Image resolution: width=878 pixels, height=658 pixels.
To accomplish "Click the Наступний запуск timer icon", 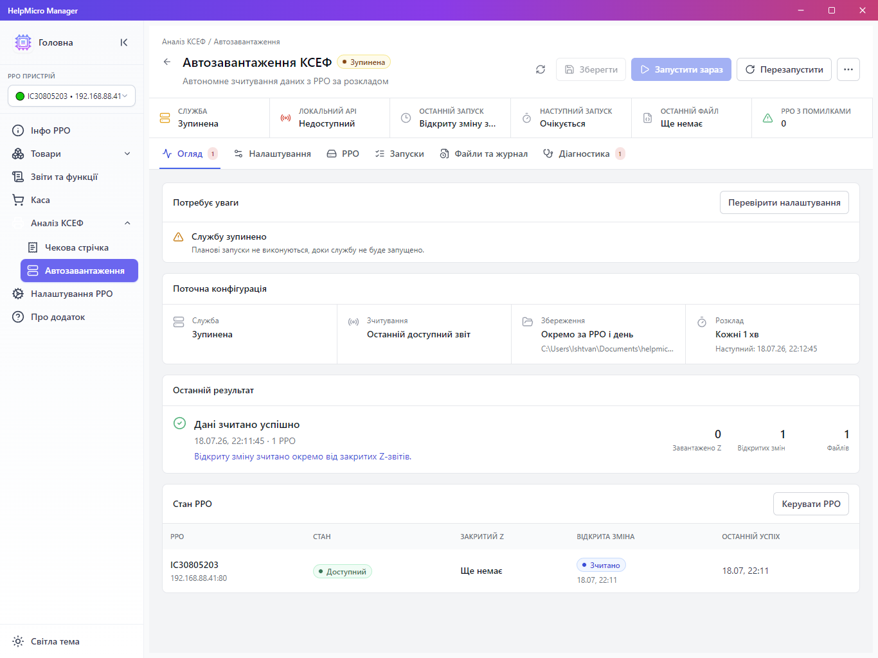I will 526,118.
